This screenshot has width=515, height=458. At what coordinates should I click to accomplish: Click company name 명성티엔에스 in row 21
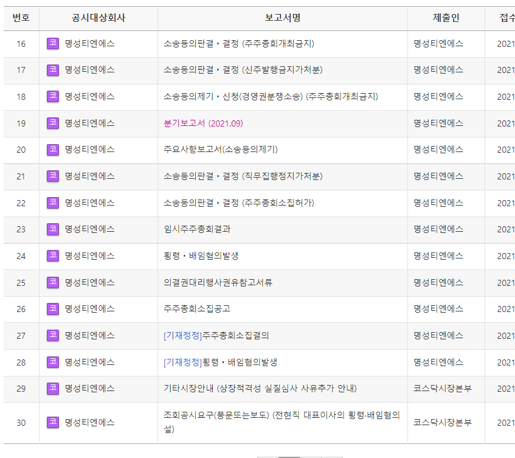[x=89, y=176]
